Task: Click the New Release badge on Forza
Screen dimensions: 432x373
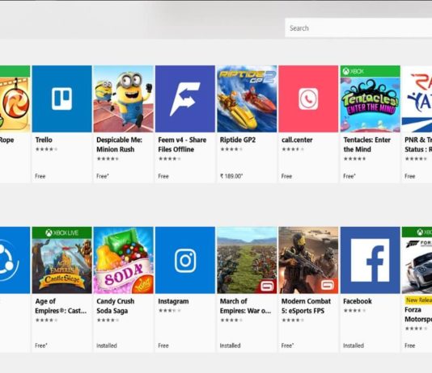Action: coord(418,300)
